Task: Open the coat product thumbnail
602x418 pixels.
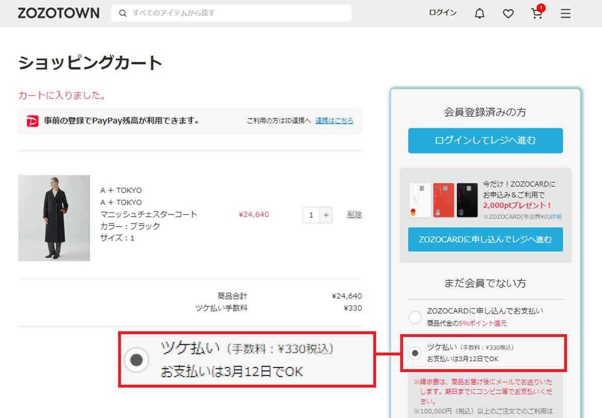Action: pos(54,218)
